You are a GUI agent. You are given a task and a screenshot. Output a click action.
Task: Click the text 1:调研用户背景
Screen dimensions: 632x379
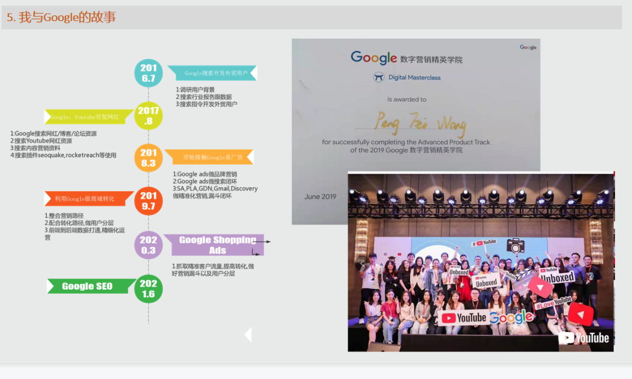195,89
